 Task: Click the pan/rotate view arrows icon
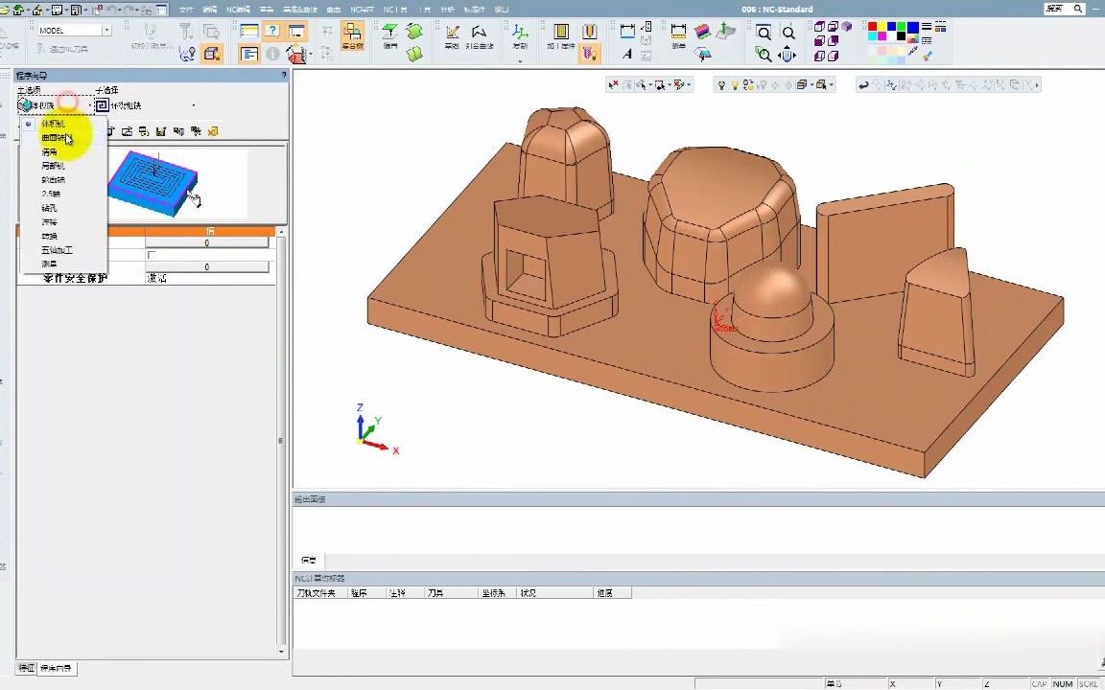pos(788,55)
